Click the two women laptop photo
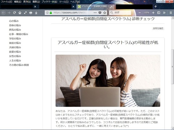This screenshot has width=174, height=130. (x=108, y=81)
